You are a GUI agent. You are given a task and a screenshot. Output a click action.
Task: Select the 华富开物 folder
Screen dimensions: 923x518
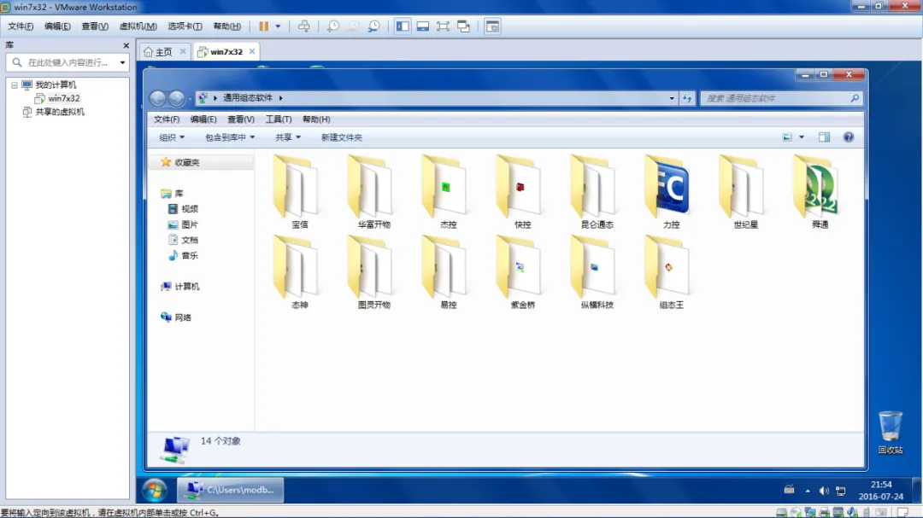[x=373, y=192]
